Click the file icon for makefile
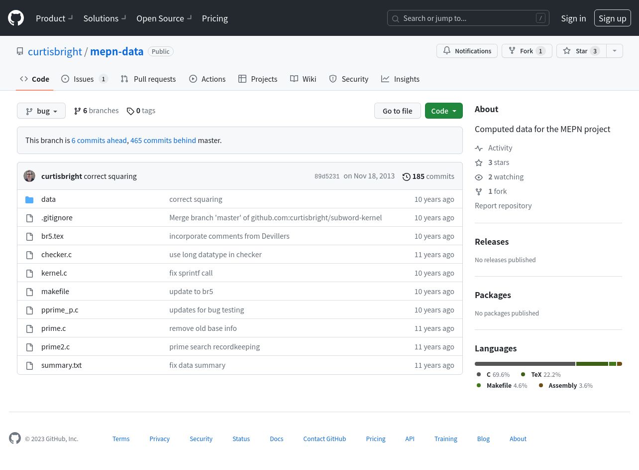This screenshot has width=639, height=470. [x=29, y=292]
